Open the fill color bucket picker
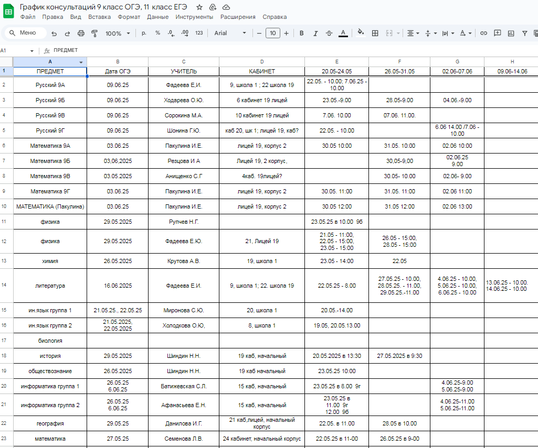Screen dimensions: 538x448 (x=361, y=33)
